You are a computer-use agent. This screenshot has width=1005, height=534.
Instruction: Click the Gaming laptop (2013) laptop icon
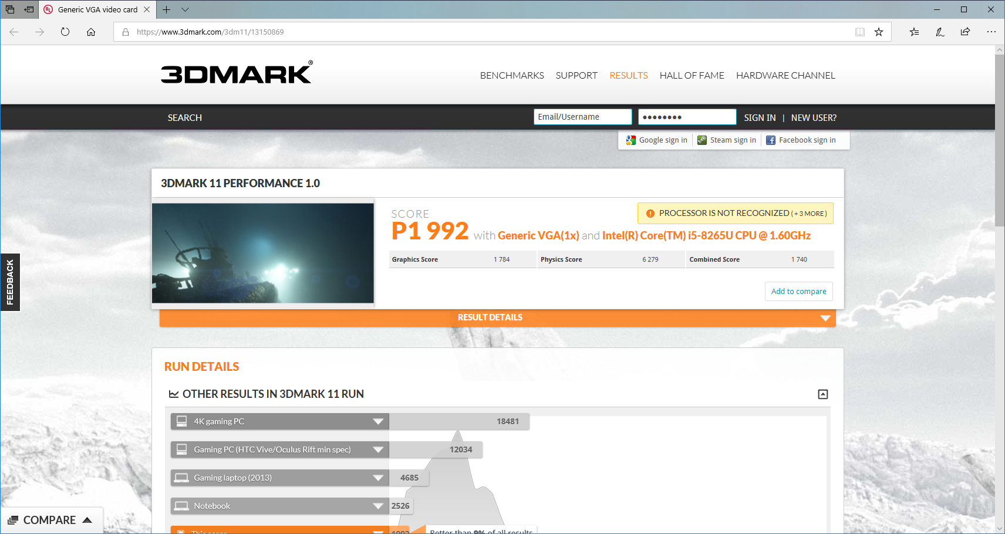(x=181, y=478)
